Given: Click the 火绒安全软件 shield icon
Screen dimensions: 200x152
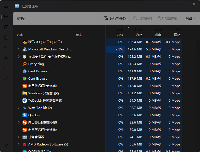Looking at the screenshot, I should point(25,56).
